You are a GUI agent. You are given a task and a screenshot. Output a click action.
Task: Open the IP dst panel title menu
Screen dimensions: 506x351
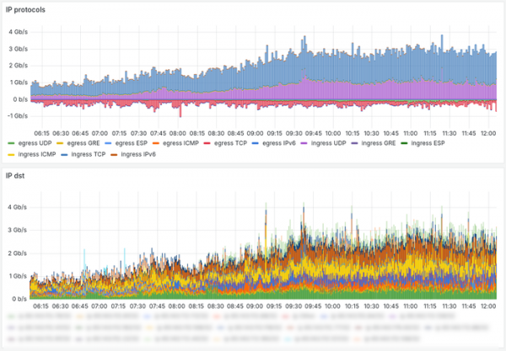point(17,174)
